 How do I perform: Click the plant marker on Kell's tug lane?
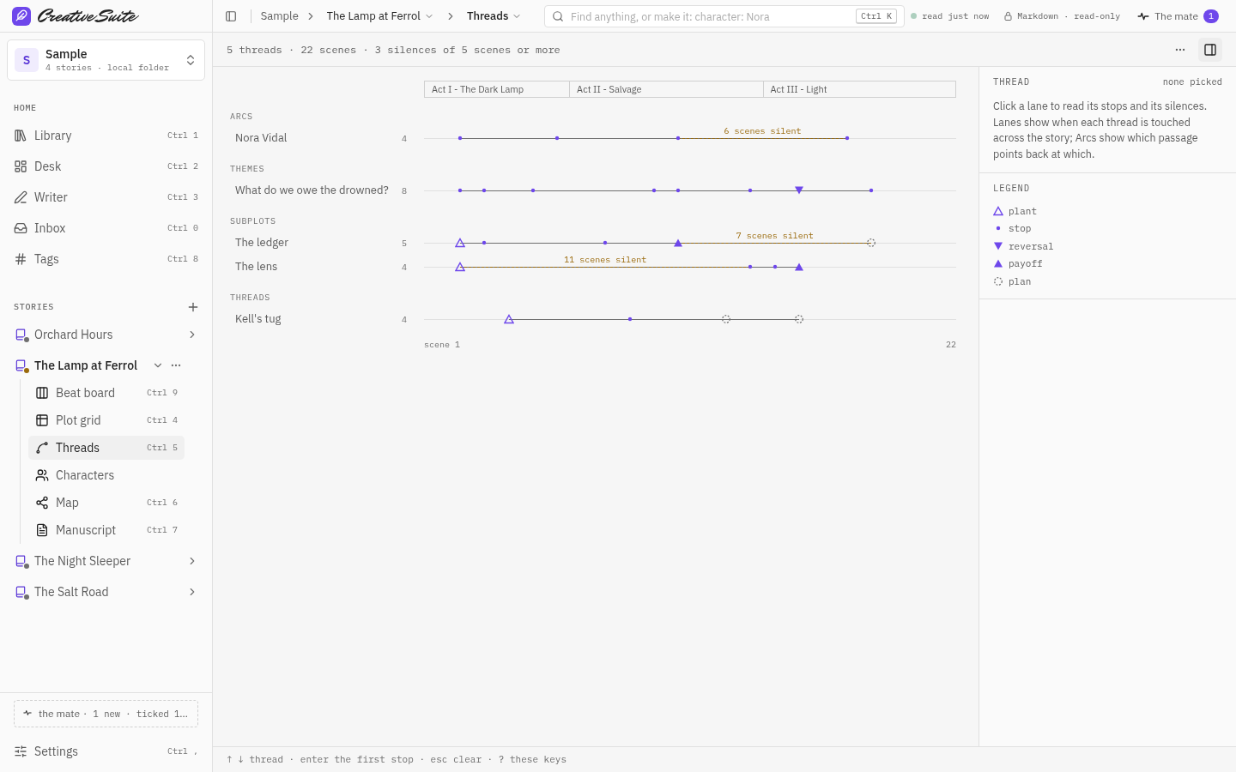click(x=509, y=319)
